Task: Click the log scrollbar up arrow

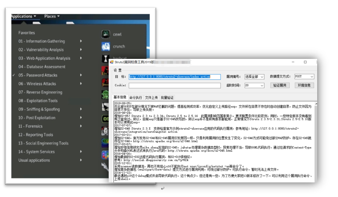Action: point(316,104)
